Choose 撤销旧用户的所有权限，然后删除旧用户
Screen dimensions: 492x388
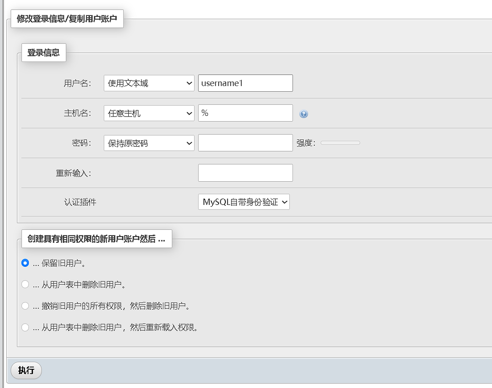[x=25, y=305]
